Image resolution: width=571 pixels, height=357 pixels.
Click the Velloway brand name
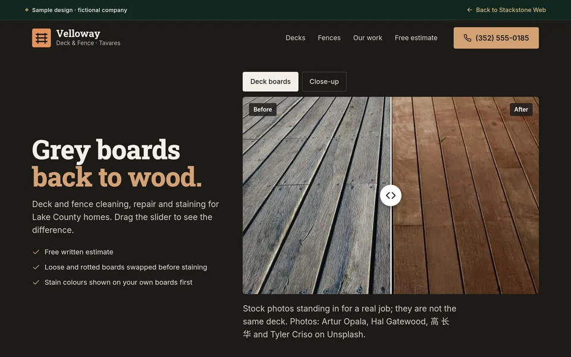pos(79,33)
